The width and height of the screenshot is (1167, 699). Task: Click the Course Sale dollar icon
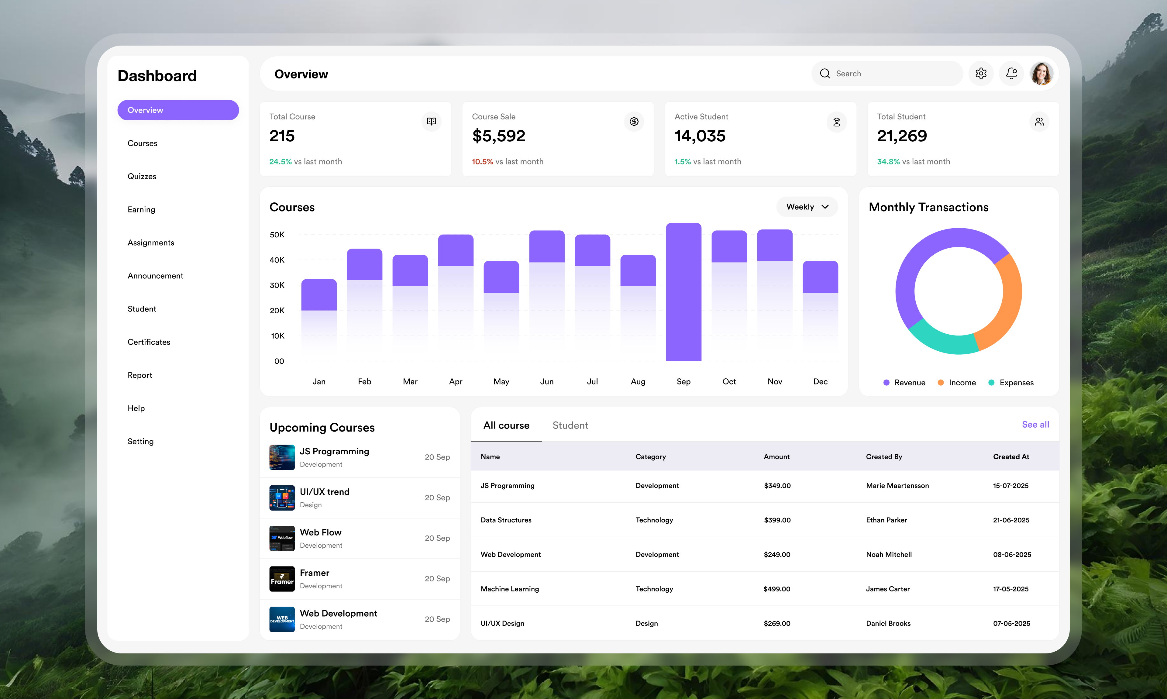634,122
